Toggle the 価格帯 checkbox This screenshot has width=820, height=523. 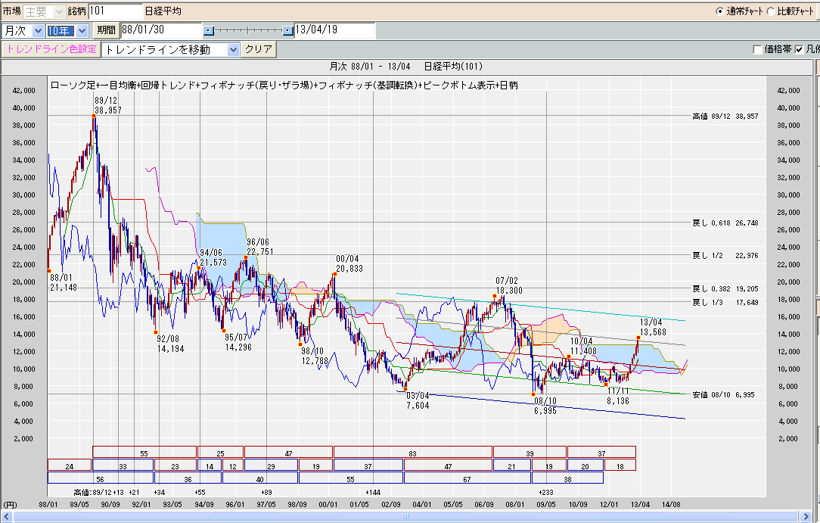[757, 50]
